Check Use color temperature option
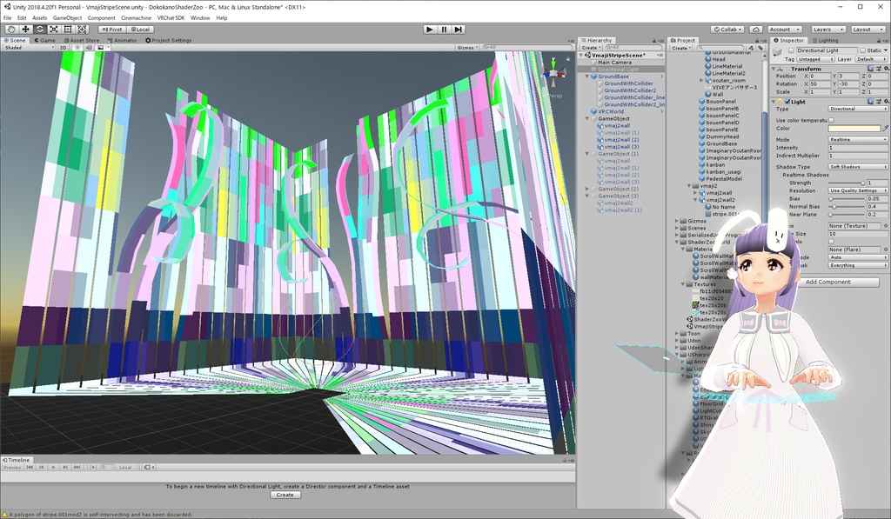The height and width of the screenshot is (519, 891). click(831, 120)
